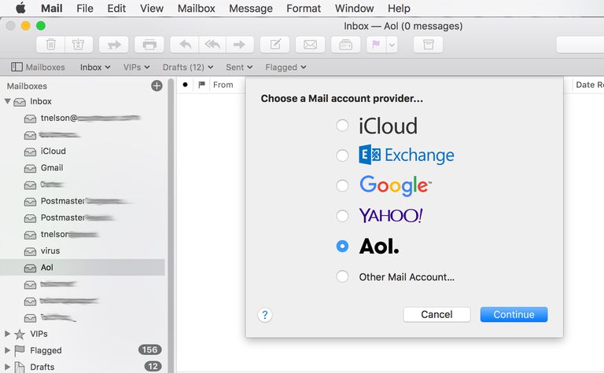604x373 pixels.
Task: Select the Yahoo radio button
Action: tap(342, 216)
